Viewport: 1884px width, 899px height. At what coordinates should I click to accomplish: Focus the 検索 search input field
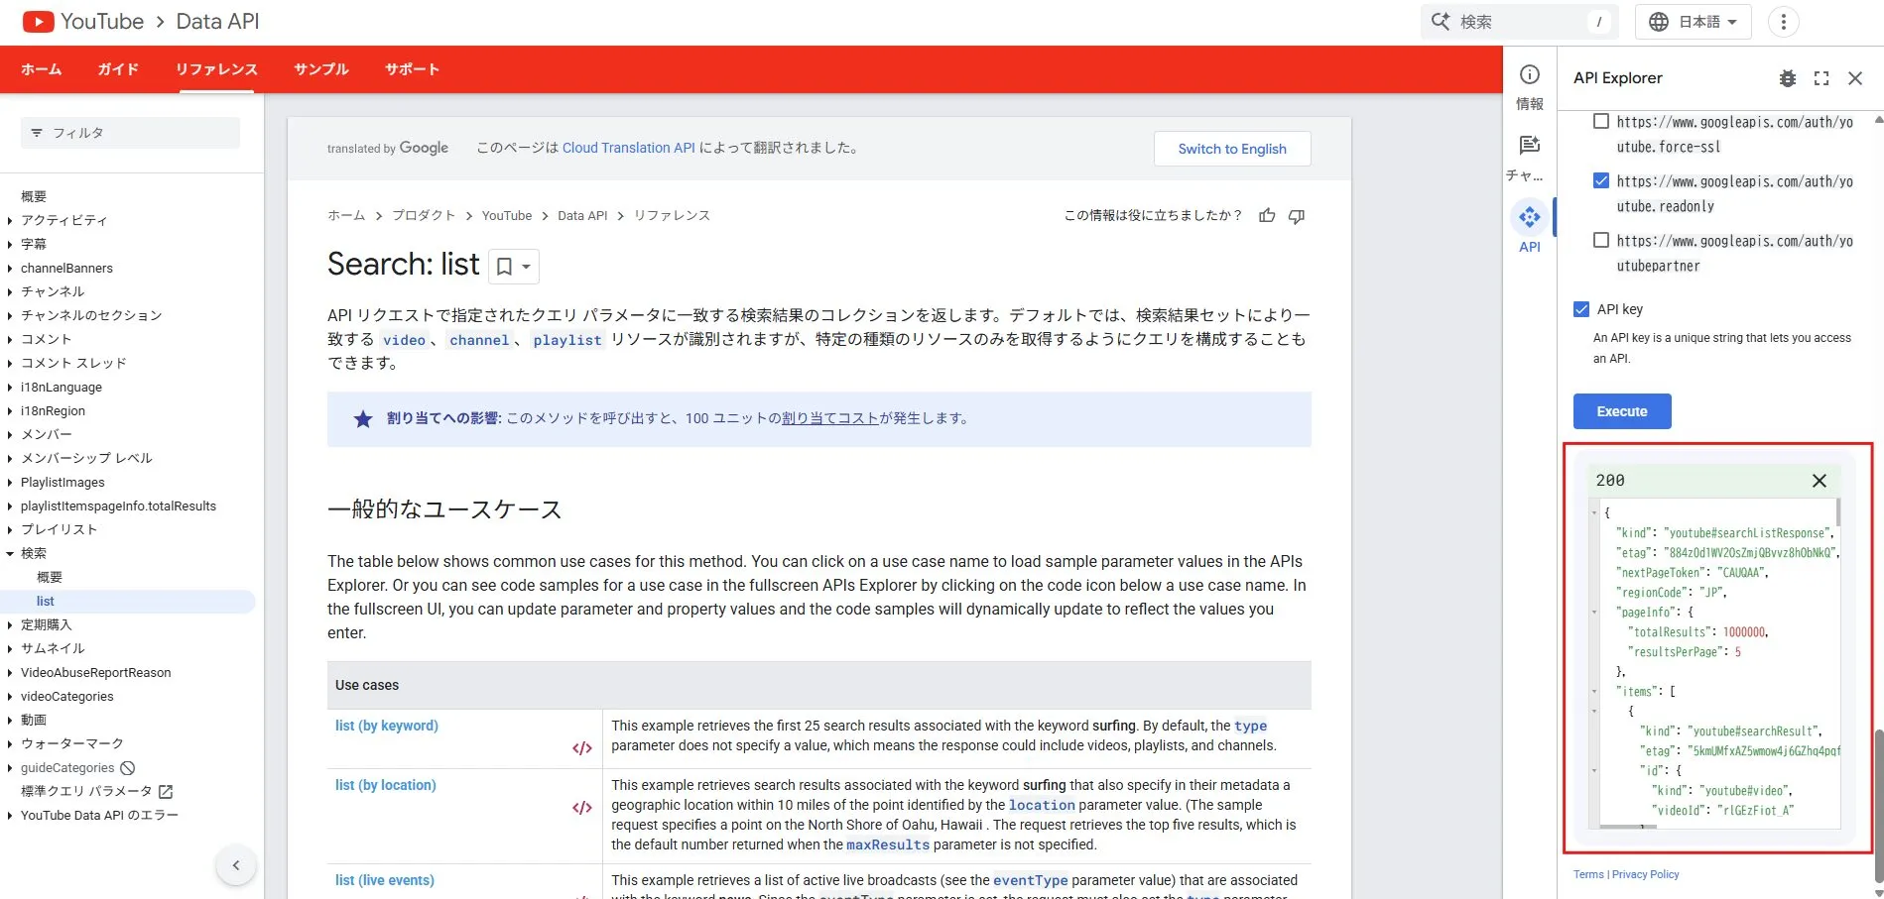coord(1520,22)
